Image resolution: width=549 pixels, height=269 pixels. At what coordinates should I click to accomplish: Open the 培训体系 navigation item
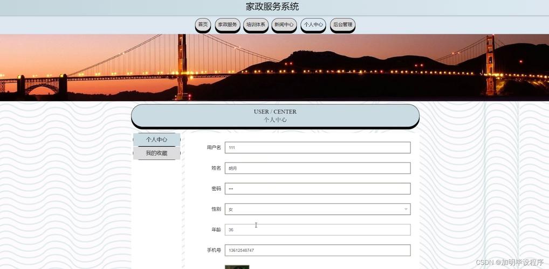coord(256,25)
